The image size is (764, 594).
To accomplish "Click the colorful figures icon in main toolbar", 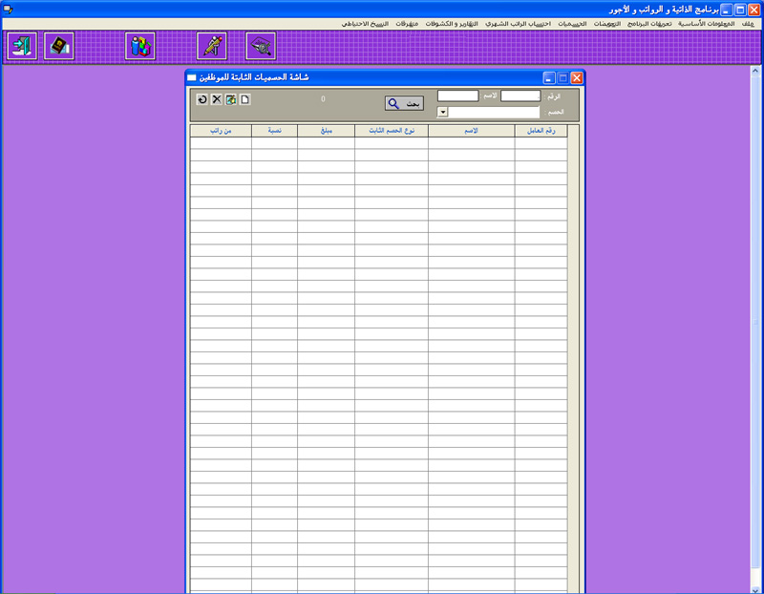I will [x=140, y=46].
